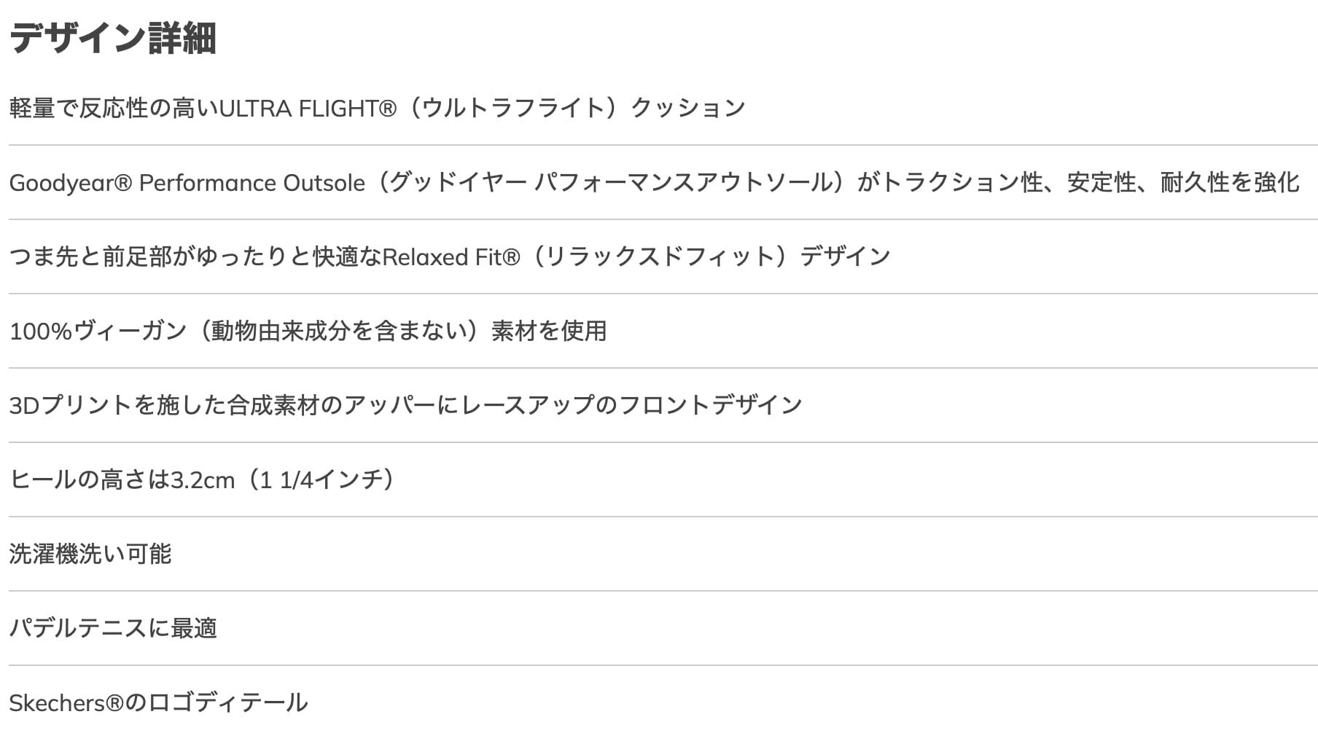Click the 軽量で反応性の高い phrase
Viewport: 1318px width, 733px height.
[x=113, y=109]
